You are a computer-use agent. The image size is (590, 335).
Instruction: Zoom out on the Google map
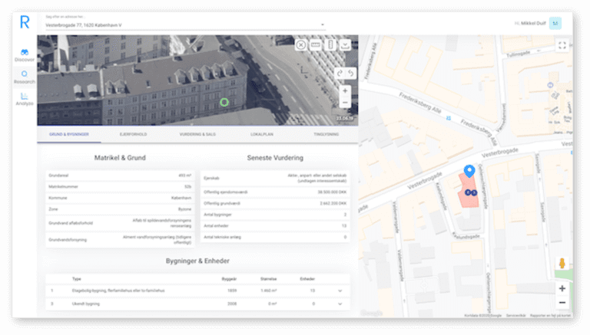[x=562, y=303]
